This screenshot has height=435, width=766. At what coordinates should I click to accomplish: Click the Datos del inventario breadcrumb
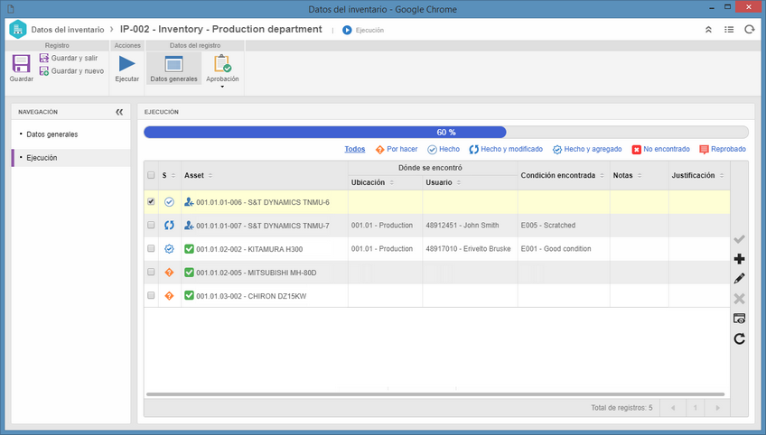pyautogui.click(x=68, y=30)
